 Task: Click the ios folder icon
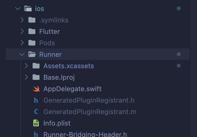28,9
